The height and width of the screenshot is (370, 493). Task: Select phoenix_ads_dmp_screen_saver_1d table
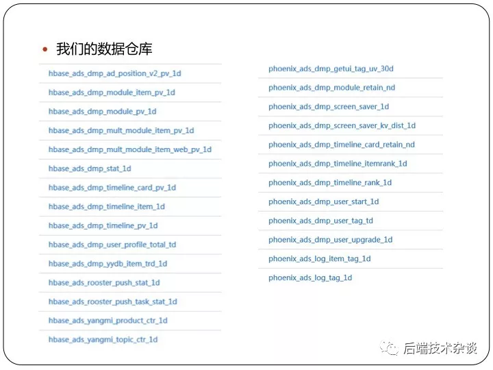click(x=329, y=107)
